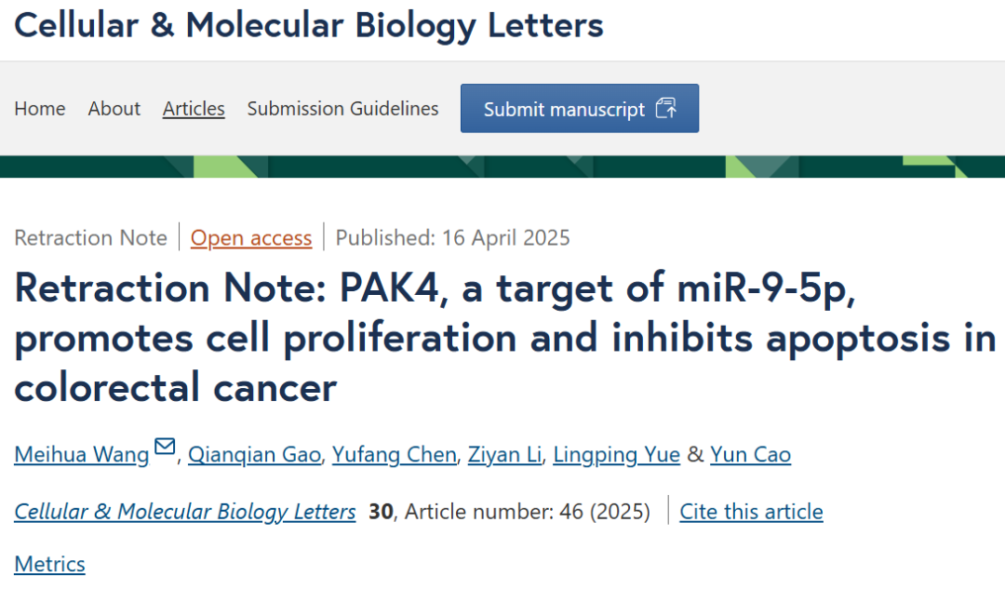The width and height of the screenshot is (1005, 589).
Task: Open author Qianqian Gao's link
Action: coord(254,454)
